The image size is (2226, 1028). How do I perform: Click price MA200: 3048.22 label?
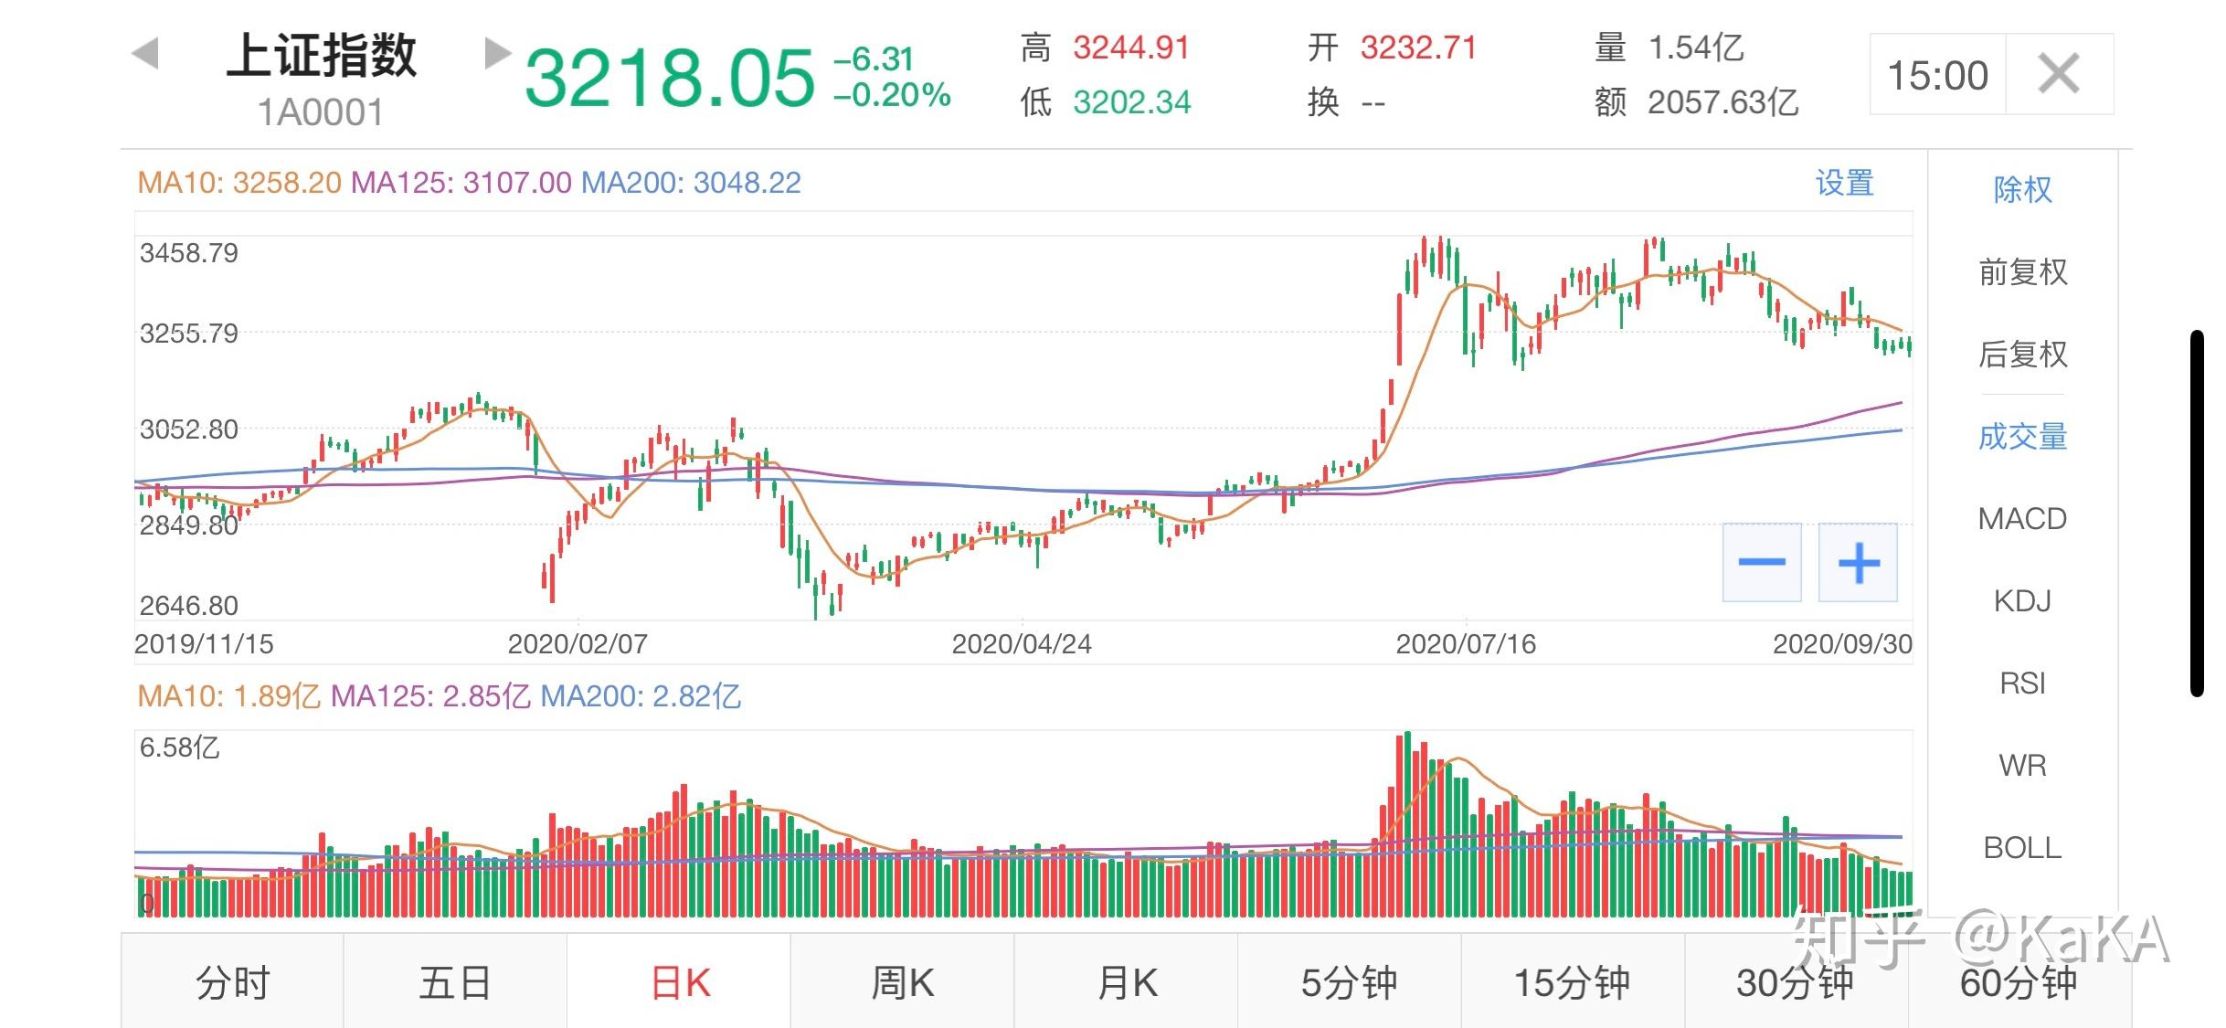pos(691,183)
